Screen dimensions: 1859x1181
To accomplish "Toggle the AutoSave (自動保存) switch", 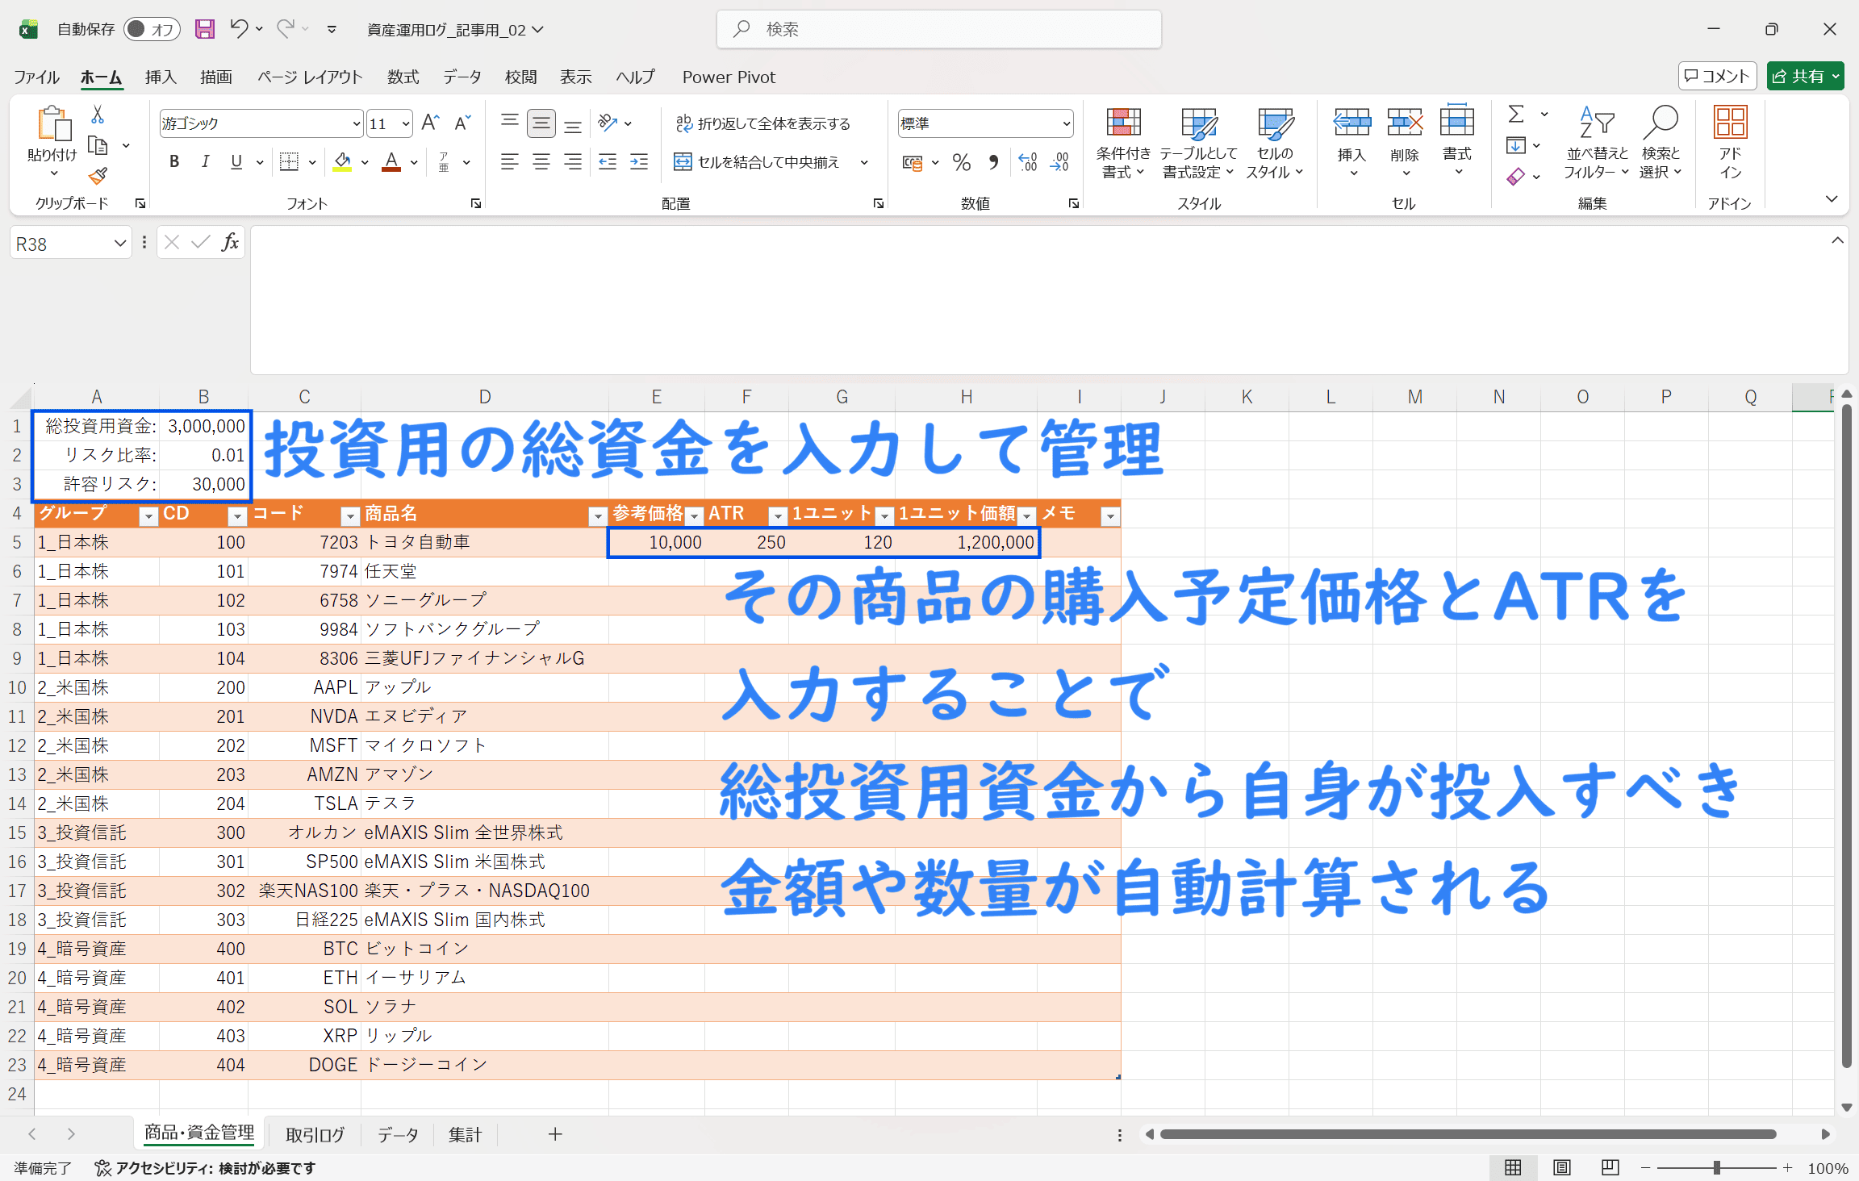I will [x=151, y=30].
